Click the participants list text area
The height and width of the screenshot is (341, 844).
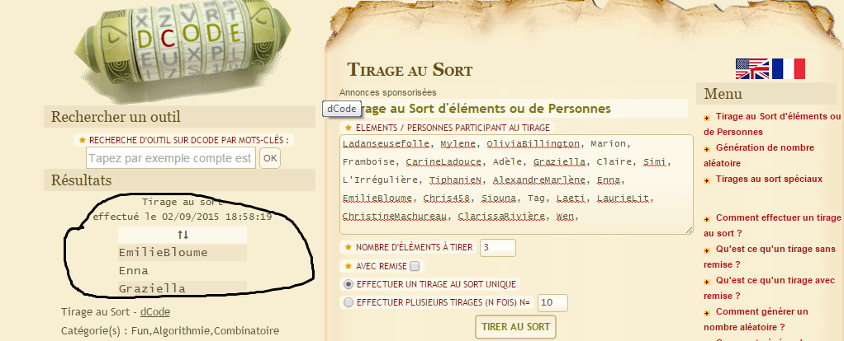[516, 185]
